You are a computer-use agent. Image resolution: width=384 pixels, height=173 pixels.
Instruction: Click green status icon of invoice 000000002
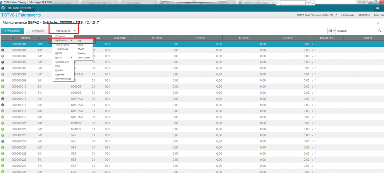[3, 56]
